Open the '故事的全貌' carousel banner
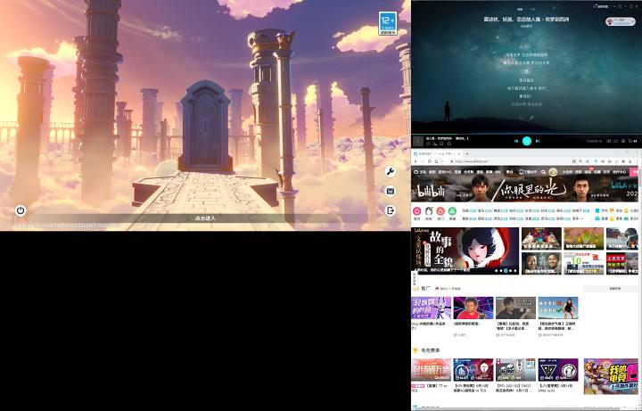The height and width of the screenshot is (411, 642). [x=465, y=250]
